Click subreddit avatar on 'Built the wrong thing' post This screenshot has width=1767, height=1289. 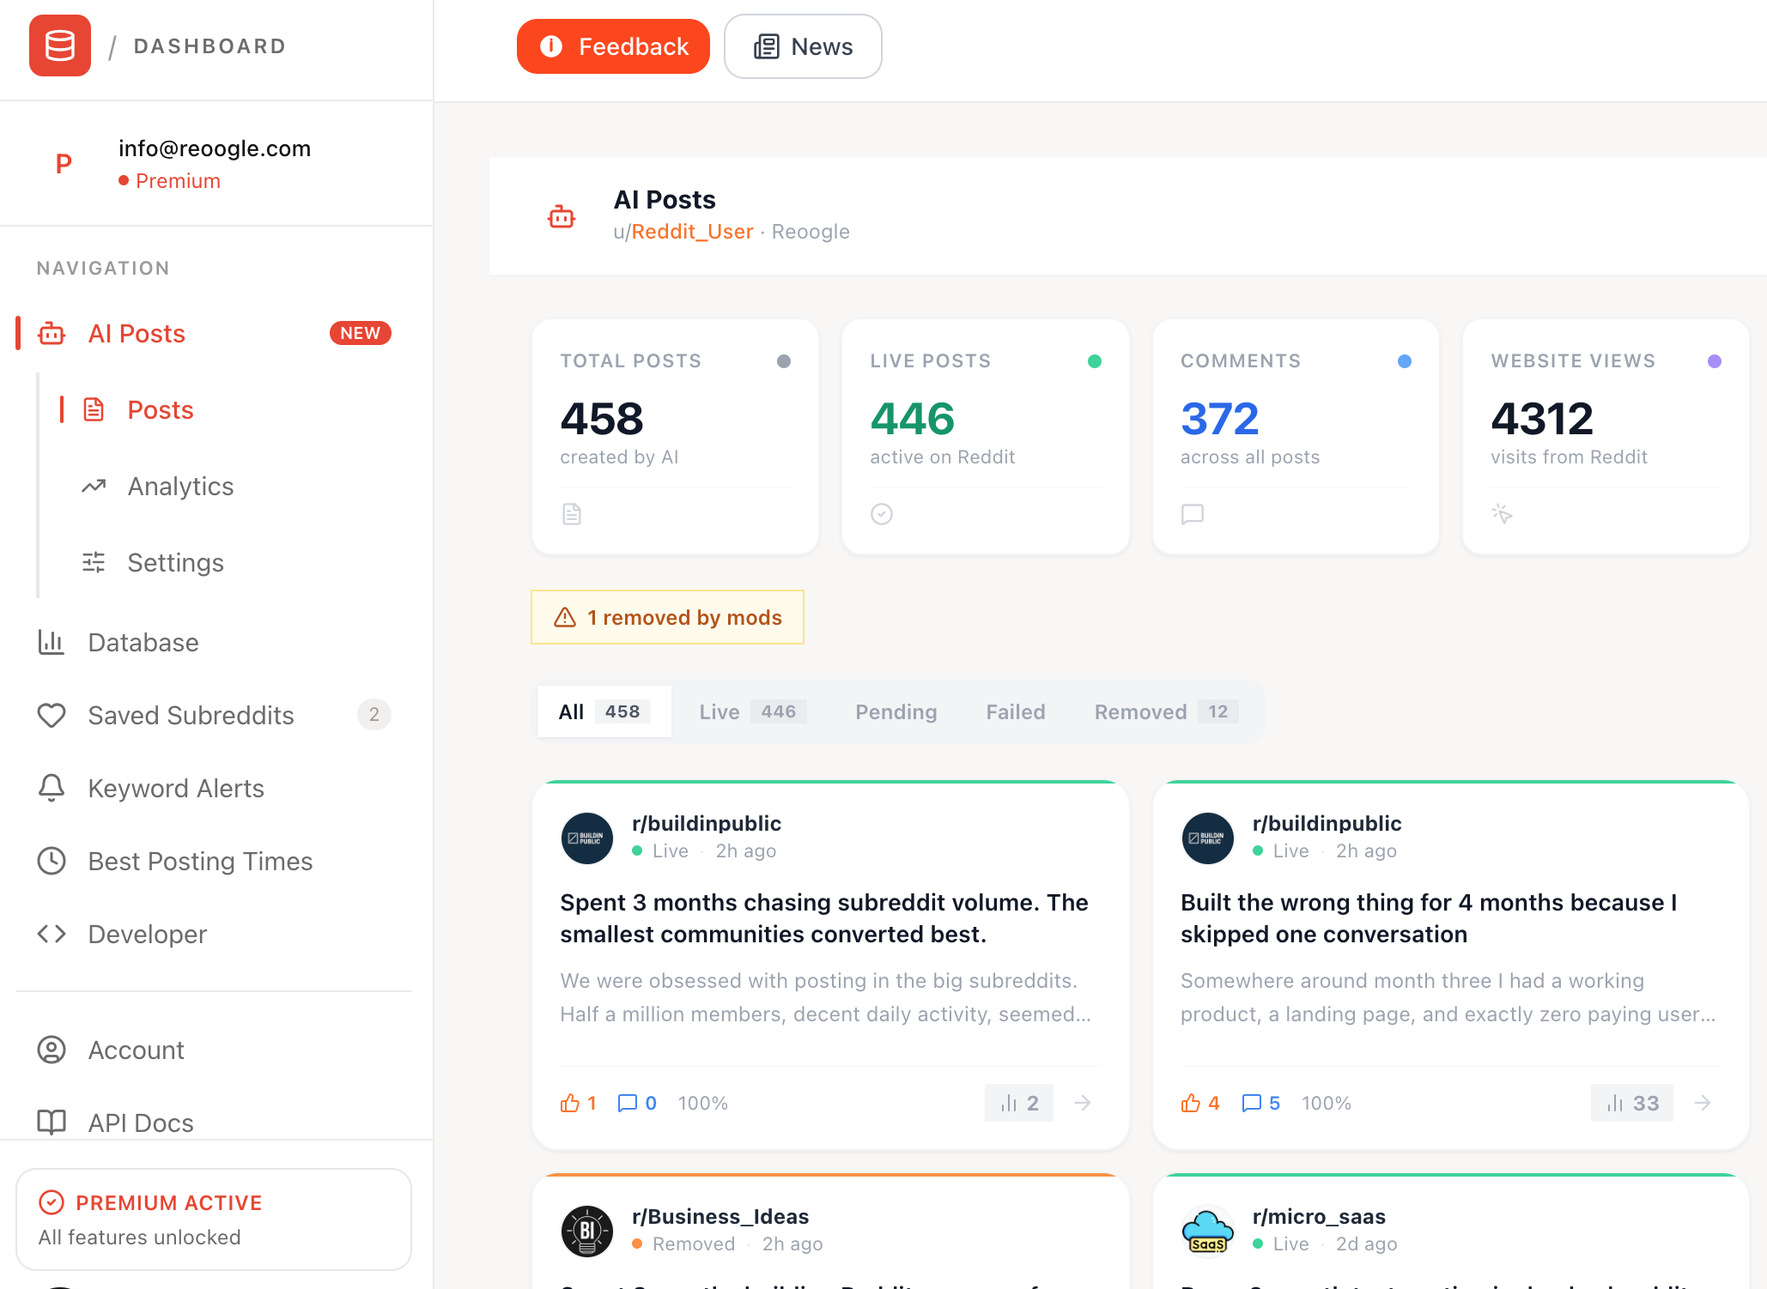click(1208, 838)
